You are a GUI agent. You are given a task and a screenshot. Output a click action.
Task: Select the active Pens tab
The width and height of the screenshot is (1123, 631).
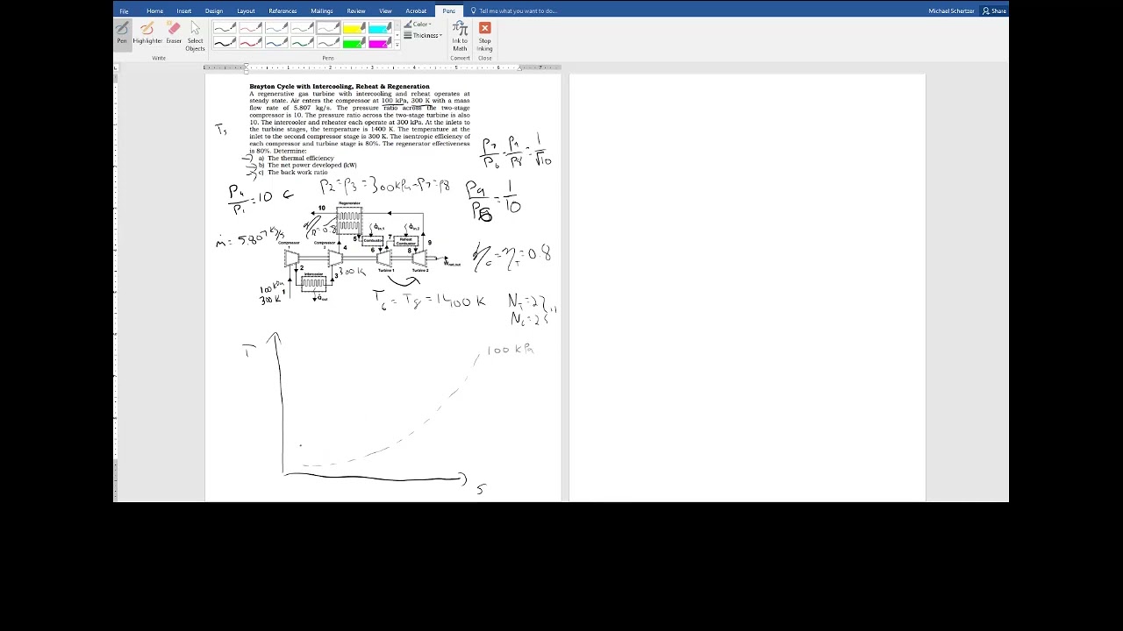coord(448,11)
